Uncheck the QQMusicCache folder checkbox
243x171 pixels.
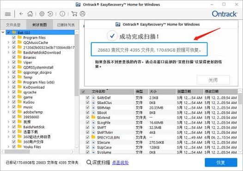click(14, 43)
